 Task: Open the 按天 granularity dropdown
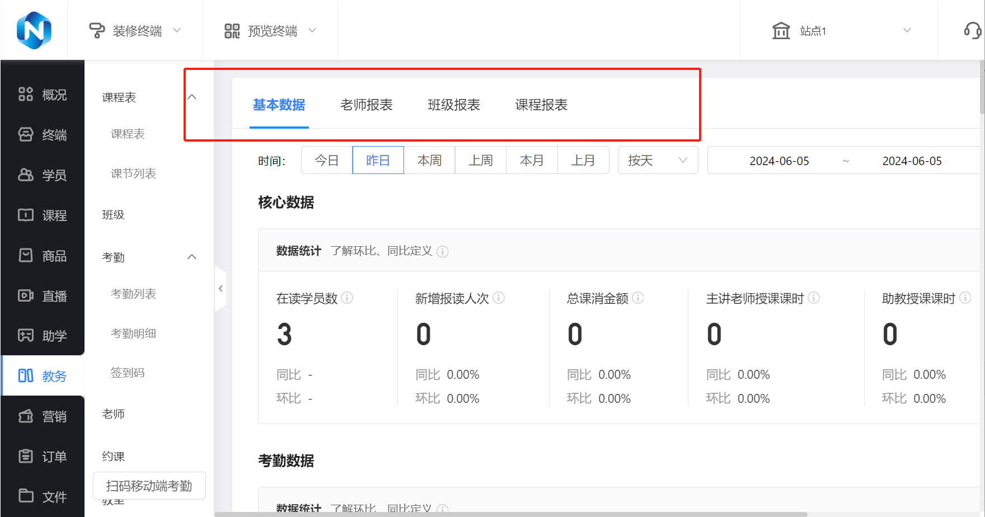[658, 161]
